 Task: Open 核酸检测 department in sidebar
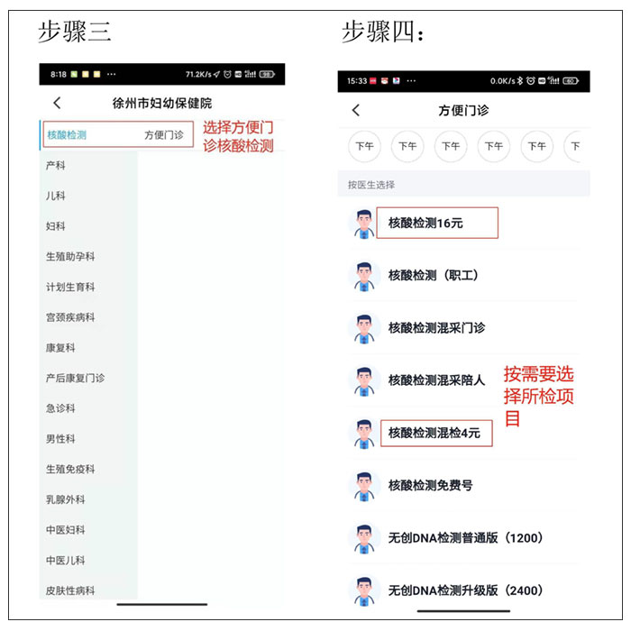point(67,135)
